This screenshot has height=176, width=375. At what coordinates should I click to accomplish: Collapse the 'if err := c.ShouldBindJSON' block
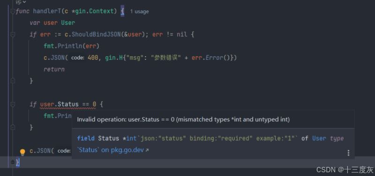click(13, 35)
